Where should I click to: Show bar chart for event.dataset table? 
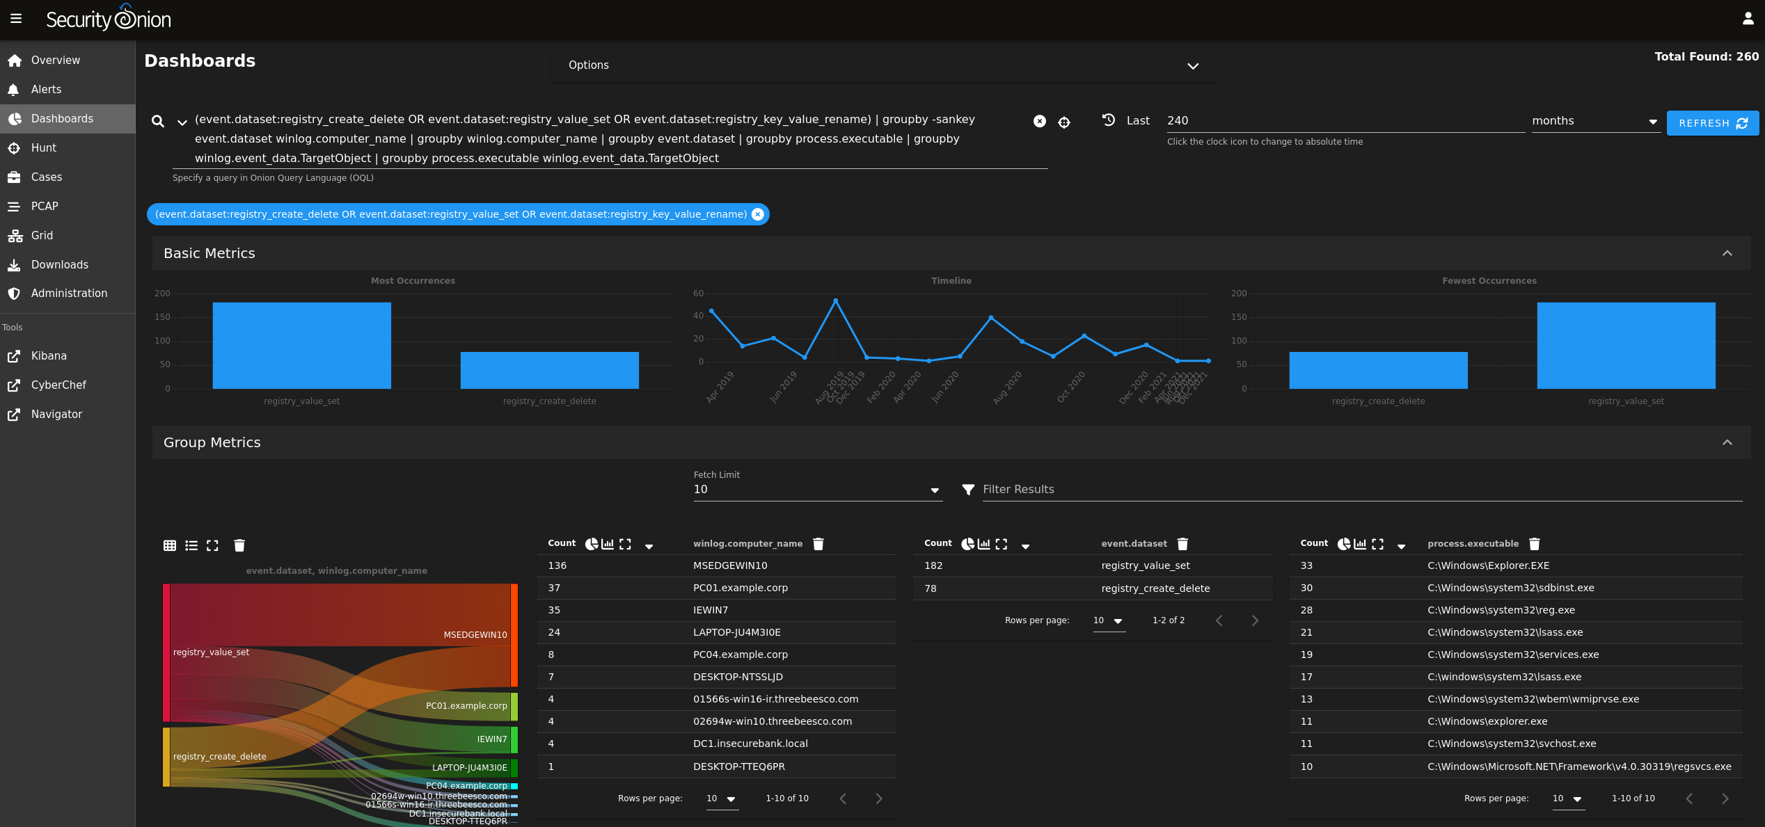[x=983, y=544]
